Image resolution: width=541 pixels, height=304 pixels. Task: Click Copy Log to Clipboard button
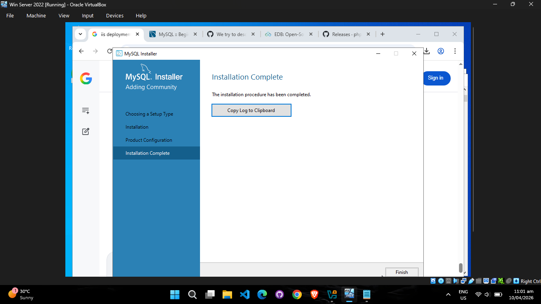click(x=251, y=110)
